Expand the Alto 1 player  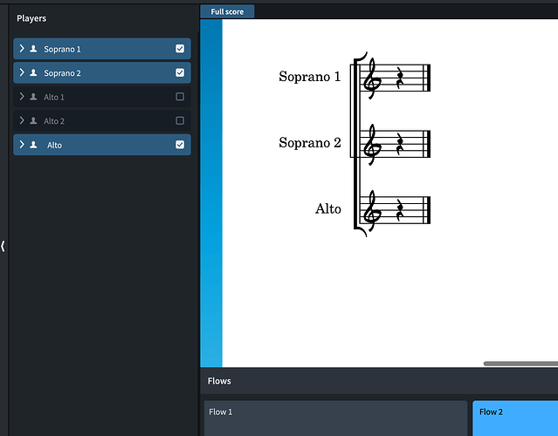[22, 97]
